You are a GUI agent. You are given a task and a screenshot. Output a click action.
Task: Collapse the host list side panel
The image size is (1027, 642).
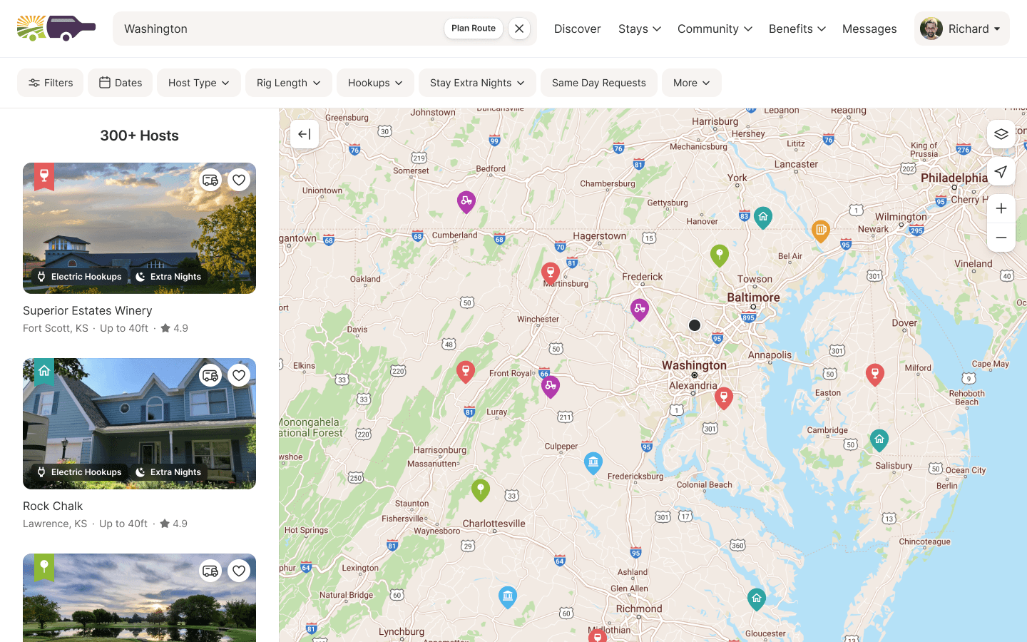(305, 134)
